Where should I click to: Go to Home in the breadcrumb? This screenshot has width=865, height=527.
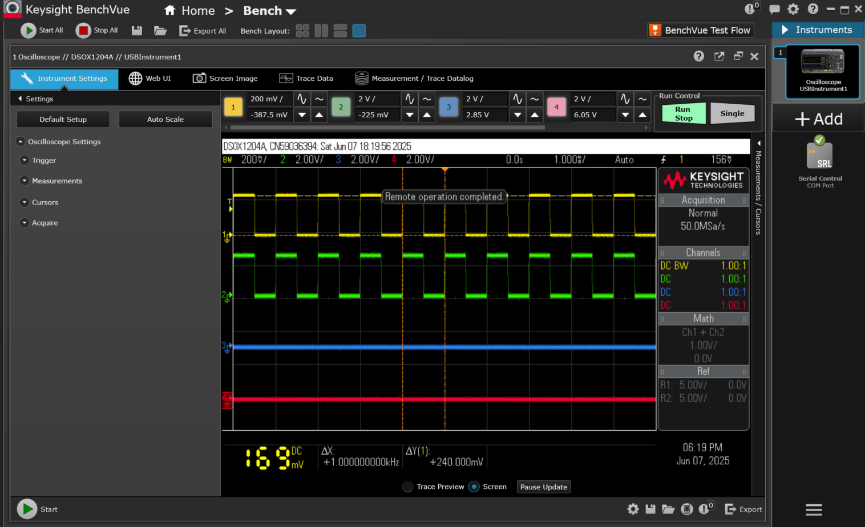point(189,11)
